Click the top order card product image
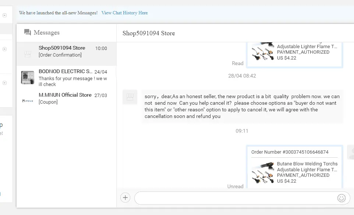Image resolution: width=354 pixels, height=215 pixels. (263, 51)
